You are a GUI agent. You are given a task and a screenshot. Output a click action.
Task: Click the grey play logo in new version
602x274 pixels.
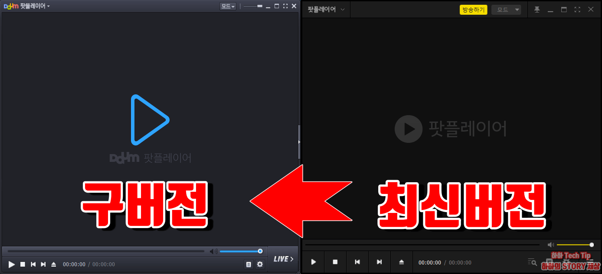408,129
